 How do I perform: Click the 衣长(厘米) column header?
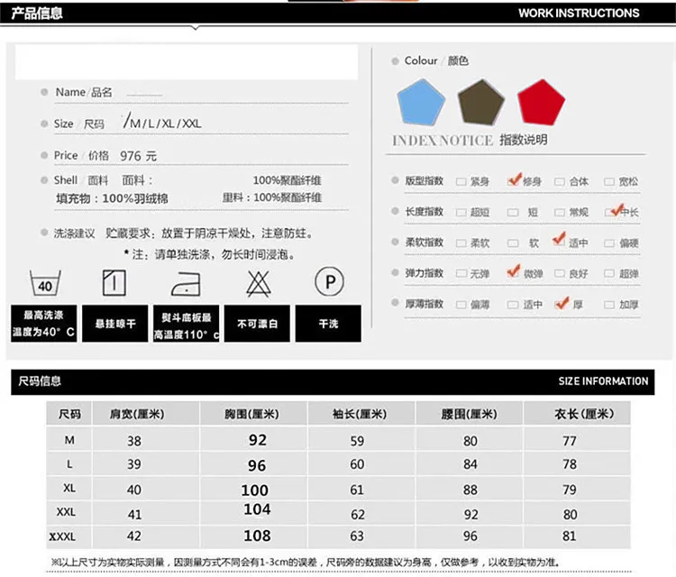tap(584, 415)
